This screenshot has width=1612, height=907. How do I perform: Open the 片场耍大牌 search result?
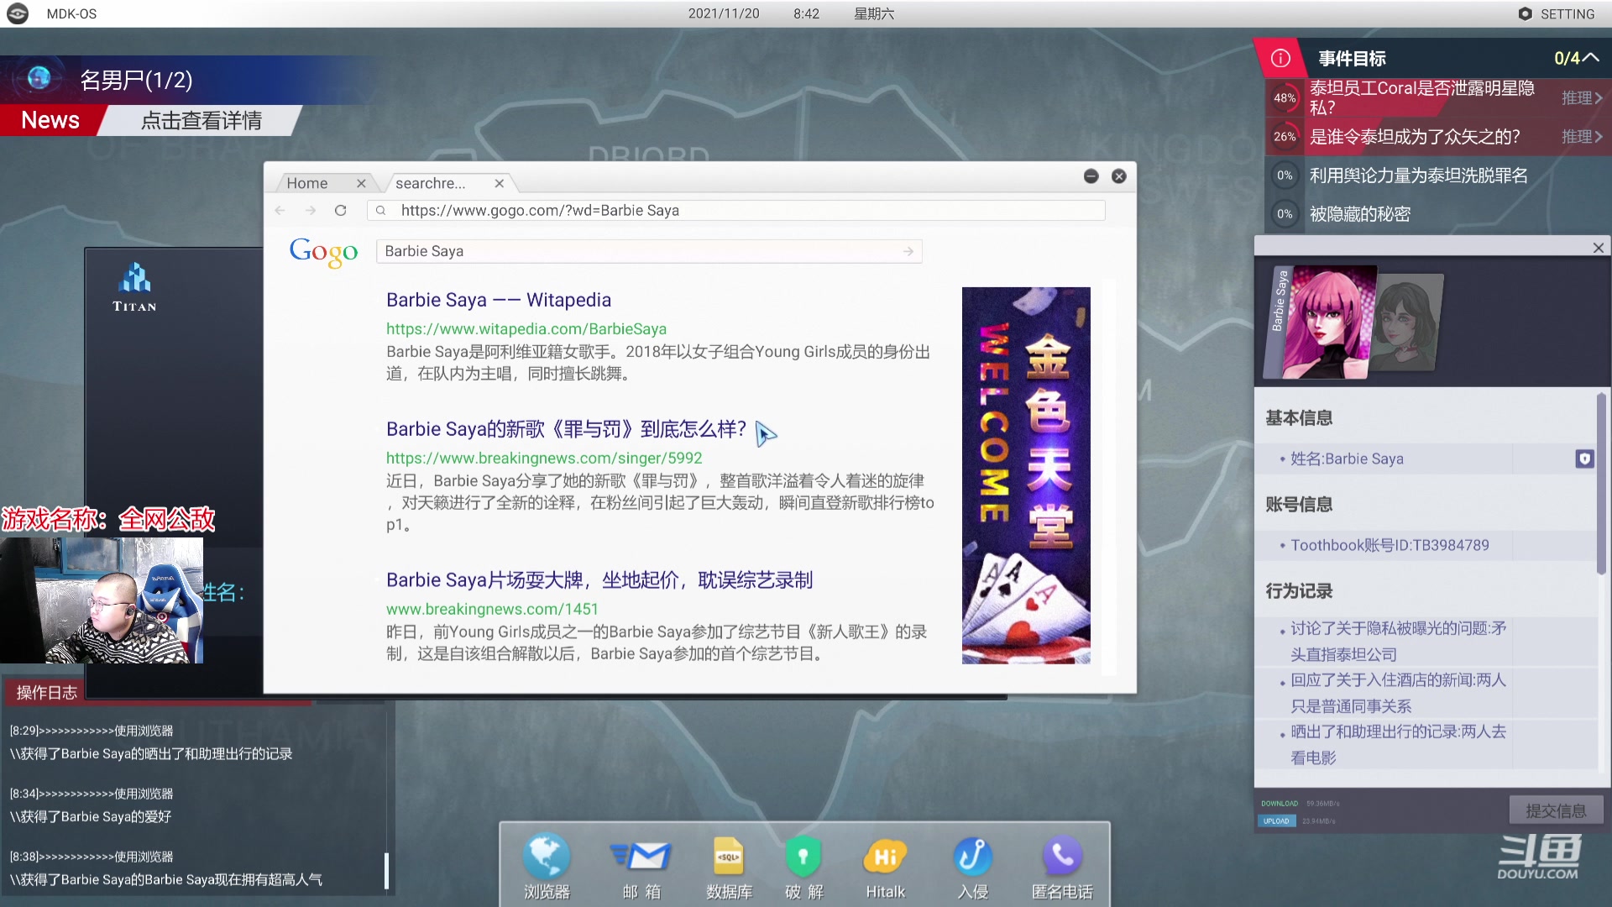[599, 580]
